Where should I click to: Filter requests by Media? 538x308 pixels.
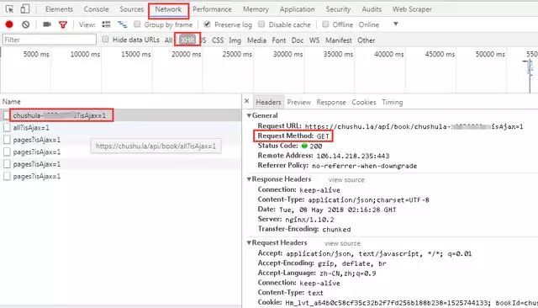pos(256,40)
